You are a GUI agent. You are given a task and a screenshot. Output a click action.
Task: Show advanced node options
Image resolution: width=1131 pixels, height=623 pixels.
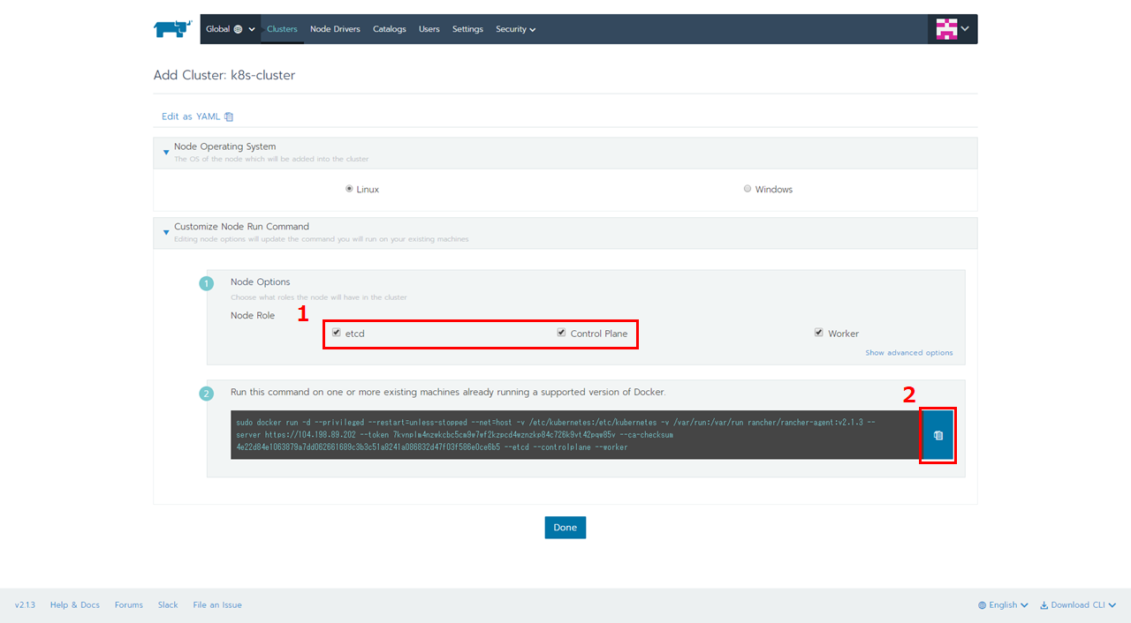(909, 353)
